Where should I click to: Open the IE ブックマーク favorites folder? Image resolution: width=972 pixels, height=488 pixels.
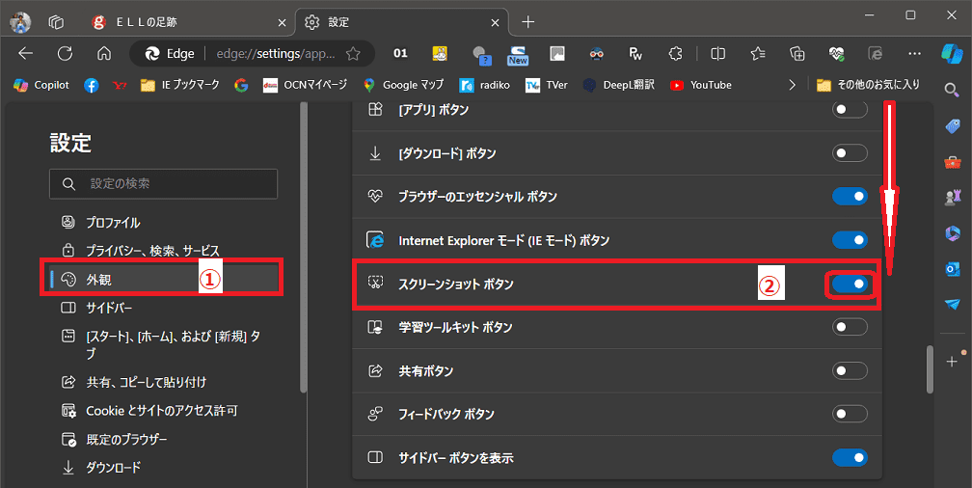tap(180, 85)
